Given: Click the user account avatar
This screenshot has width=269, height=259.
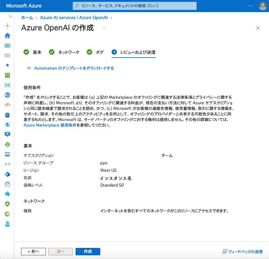Looking at the screenshot, I should (x=262, y=6).
